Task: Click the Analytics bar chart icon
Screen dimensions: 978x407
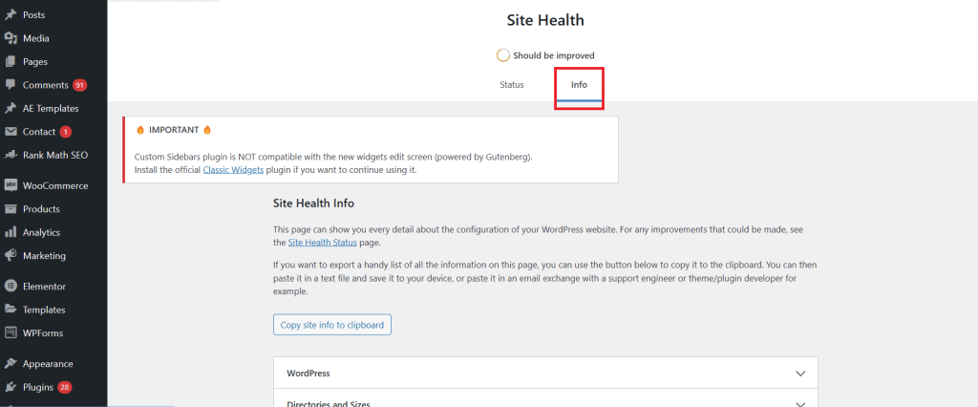Action: point(10,232)
